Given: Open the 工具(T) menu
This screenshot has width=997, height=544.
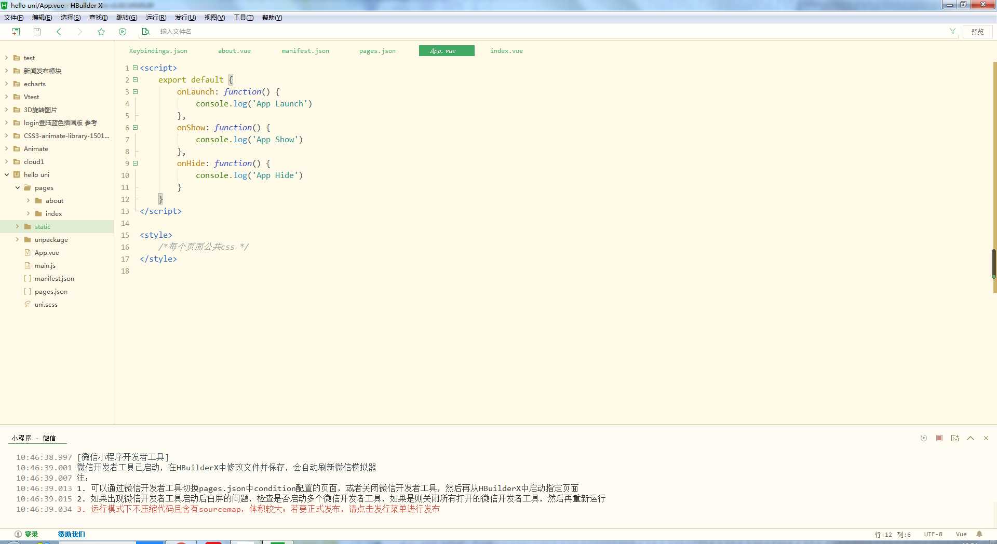Looking at the screenshot, I should click(x=244, y=18).
